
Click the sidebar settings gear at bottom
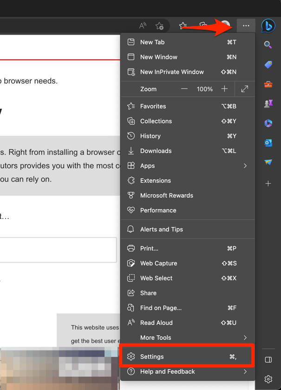point(268,379)
